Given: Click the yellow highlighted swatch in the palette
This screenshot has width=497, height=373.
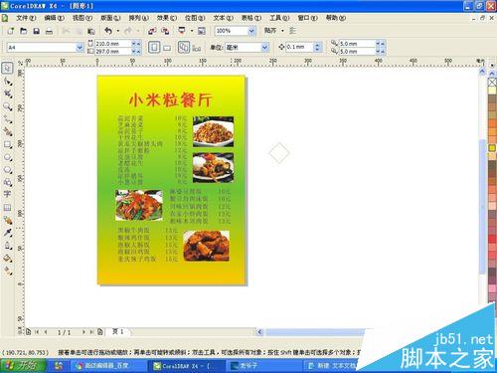Looking at the screenshot, I should (492, 148).
